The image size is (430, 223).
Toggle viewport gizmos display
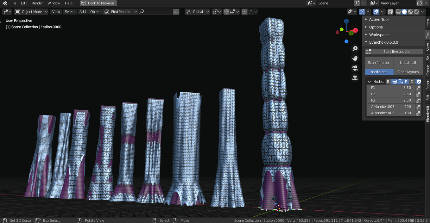(362, 12)
